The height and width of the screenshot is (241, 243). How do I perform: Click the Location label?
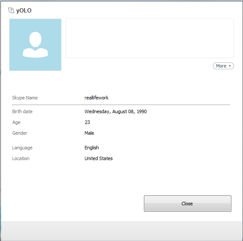pyautogui.click(x=21, y=158)
